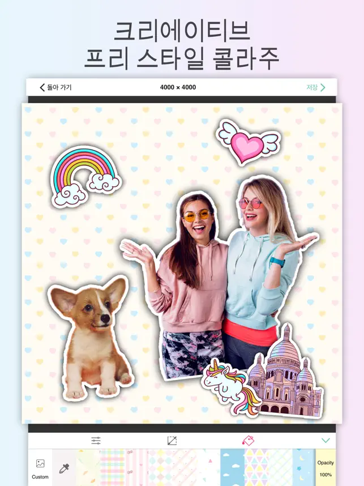Select the pink striped bow pattern

coord(136,468)
